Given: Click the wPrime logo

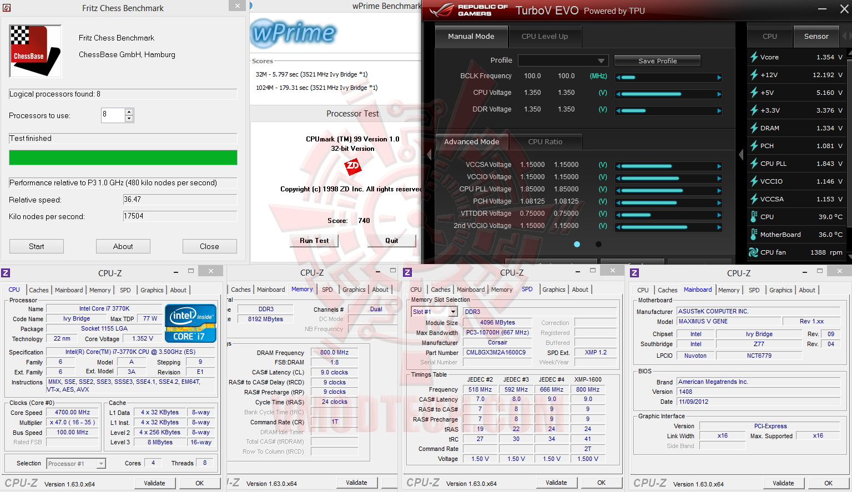Looking at the screenshot, I should pos(294,33).
